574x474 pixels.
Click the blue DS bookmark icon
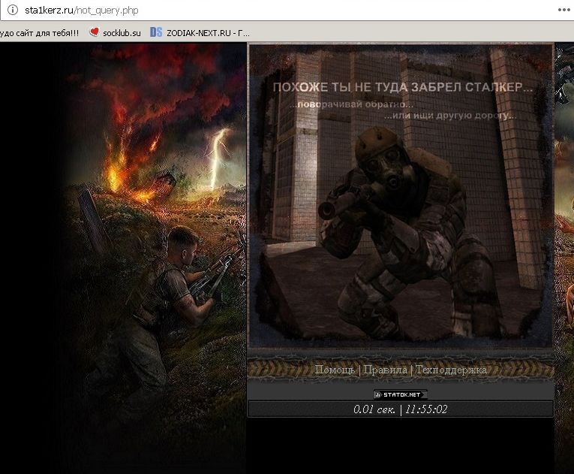[156, 32]
